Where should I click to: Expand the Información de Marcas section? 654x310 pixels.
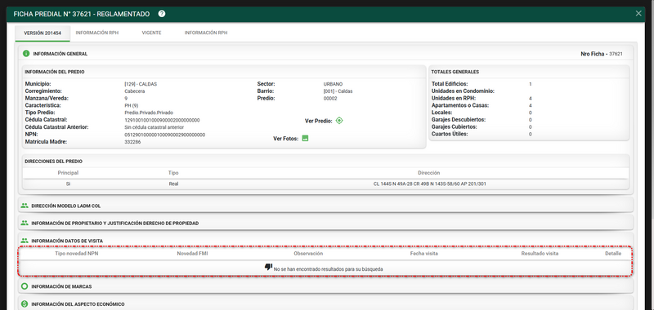click(325, 286)
